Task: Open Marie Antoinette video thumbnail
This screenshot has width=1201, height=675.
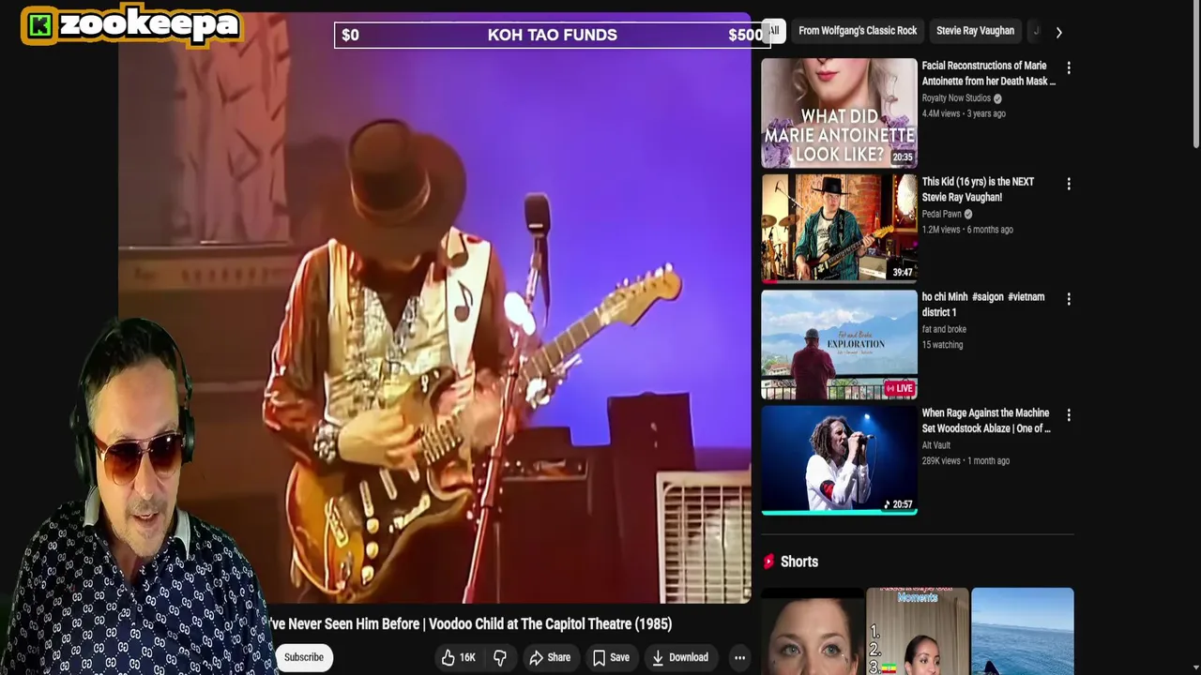Action: click(x=839, y=112)
